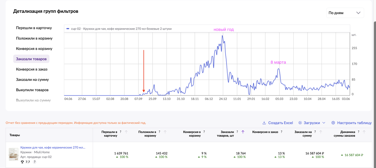
Task: Click '16 587 604 ₽' ordered sum value
Action: (x=314, y=153)
